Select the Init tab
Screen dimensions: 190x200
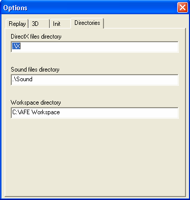click(x=60, y=24)
